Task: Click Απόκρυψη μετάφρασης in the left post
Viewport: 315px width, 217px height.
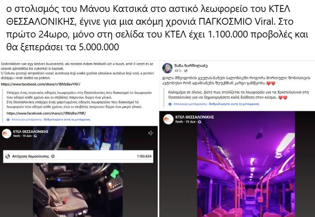Action: pyautogui.click(x=26, y=119)
